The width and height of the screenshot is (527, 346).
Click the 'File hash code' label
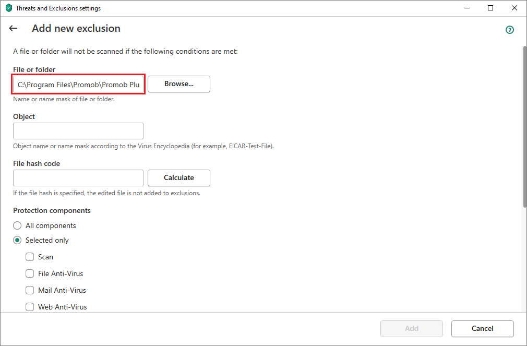pyautogui.click(x=37, y=164)
